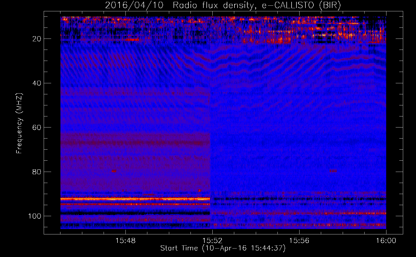Click the plot title '2016/04/10 Radio flux density'
This screenshot has width=416, height=257.
[223, 5]
